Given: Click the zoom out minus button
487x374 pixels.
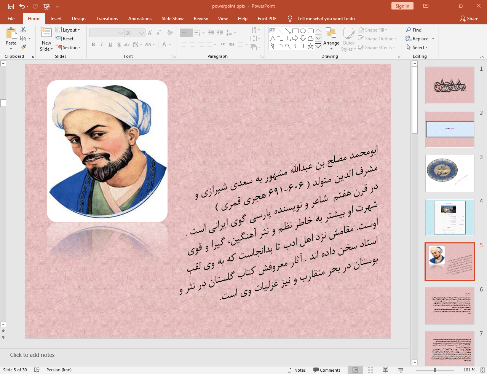Looking at the screenshot, I should coord(412,370).
